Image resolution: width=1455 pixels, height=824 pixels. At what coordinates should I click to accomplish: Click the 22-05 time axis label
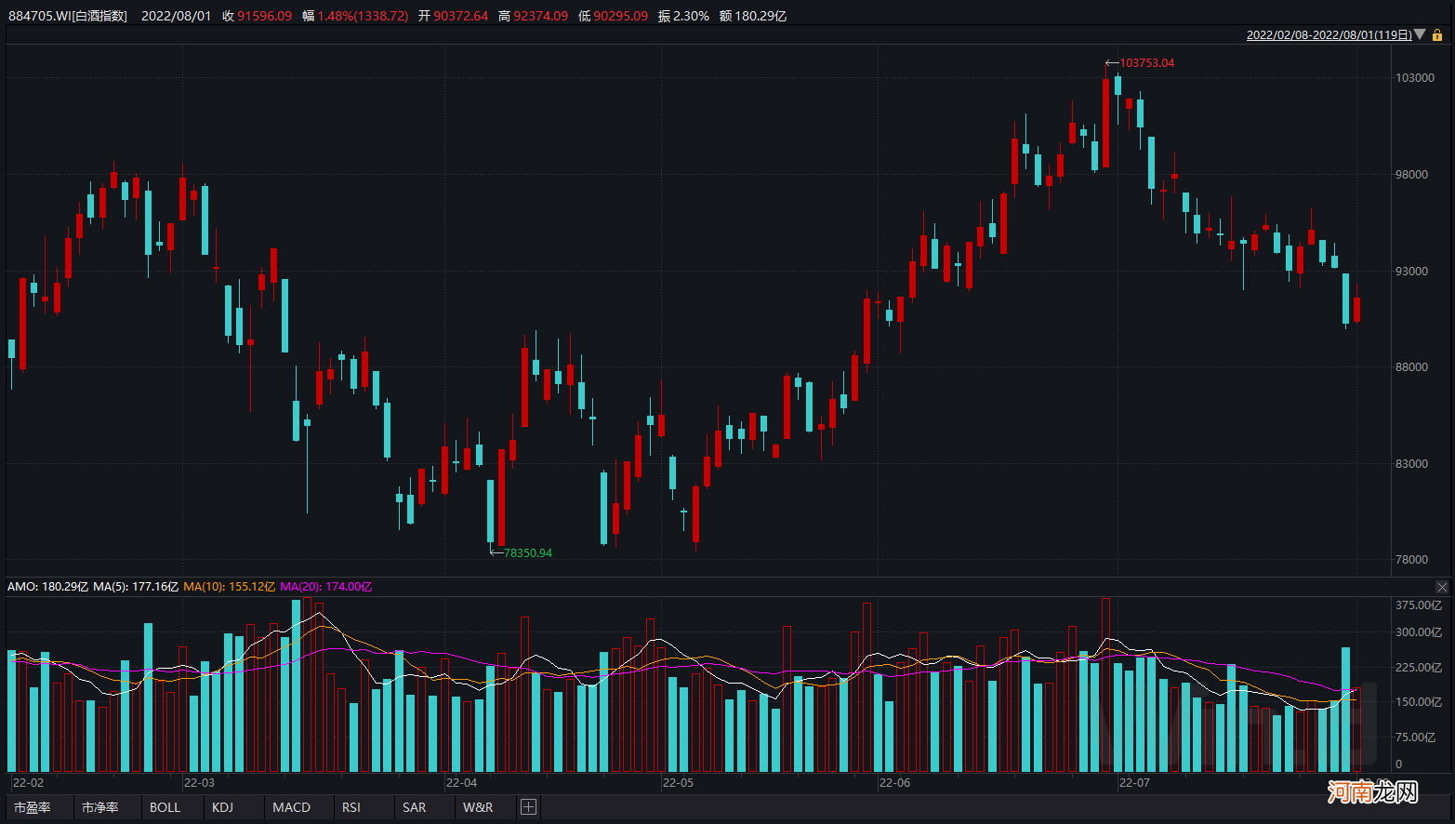click(678, 783)
